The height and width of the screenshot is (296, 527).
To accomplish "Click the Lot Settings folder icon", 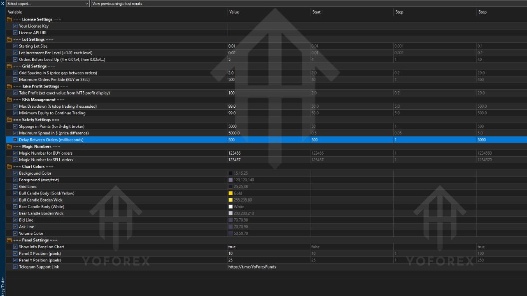I will (x=9, y=39).
